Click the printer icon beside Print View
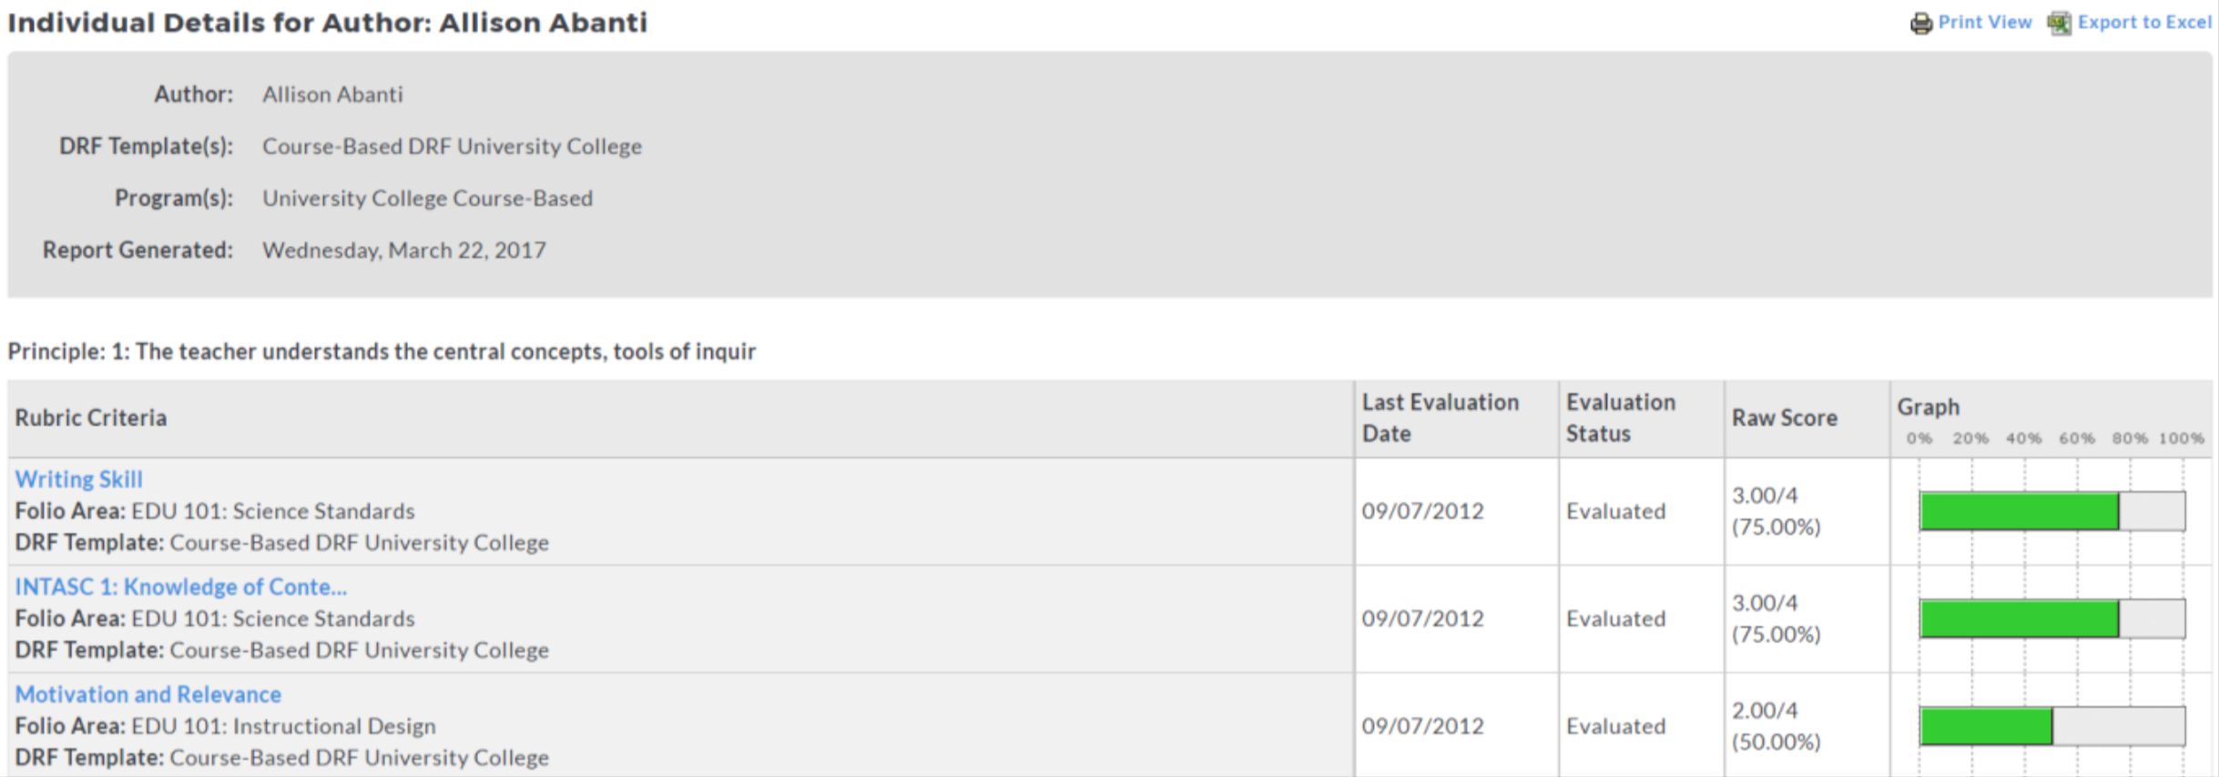The width and height of the screenshot is (2219, 777). (1920, 24)
